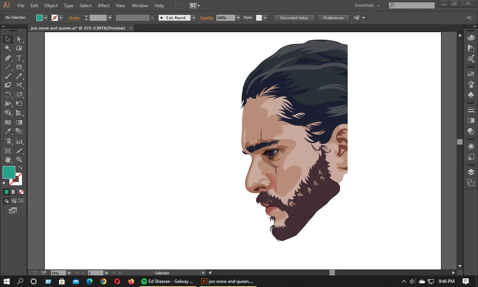Screen dimensions: 478x287
Task: Open the control bar fill swatch dropdown
Action: click(46, 18)
